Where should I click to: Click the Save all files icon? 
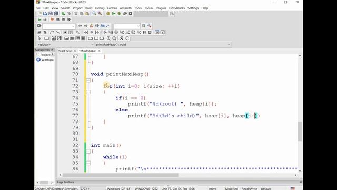click(56, 14)
